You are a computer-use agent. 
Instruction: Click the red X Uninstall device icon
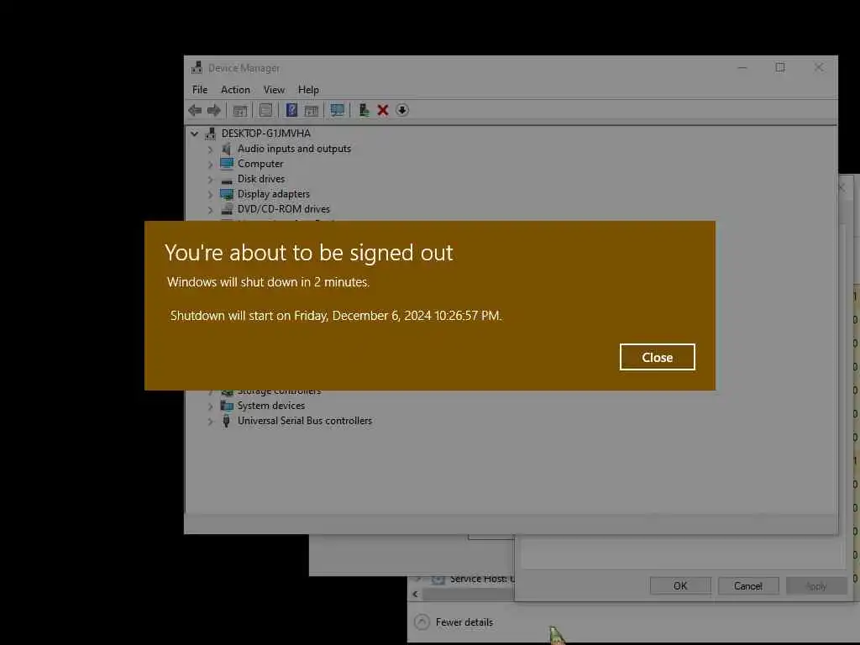tap(383, 110)
